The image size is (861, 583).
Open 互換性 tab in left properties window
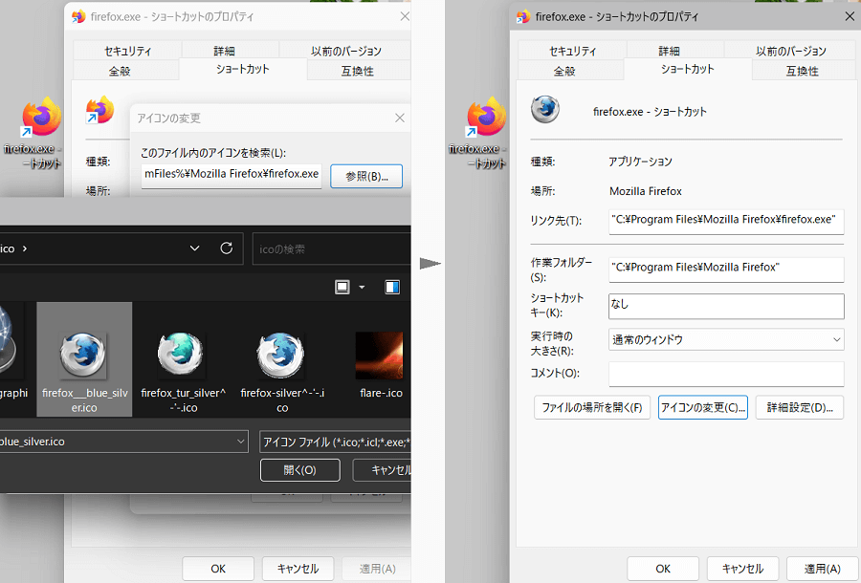(x=358, y=71)
